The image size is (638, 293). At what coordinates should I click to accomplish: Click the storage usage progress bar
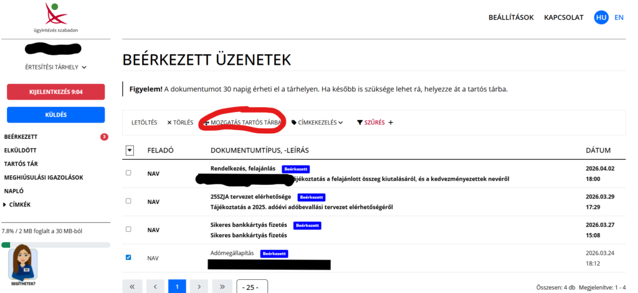pyautogui.click(x=55, y=245)
